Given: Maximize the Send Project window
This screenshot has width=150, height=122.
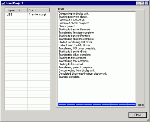Looking at the screenshot, I should click(x=142, y=3).
